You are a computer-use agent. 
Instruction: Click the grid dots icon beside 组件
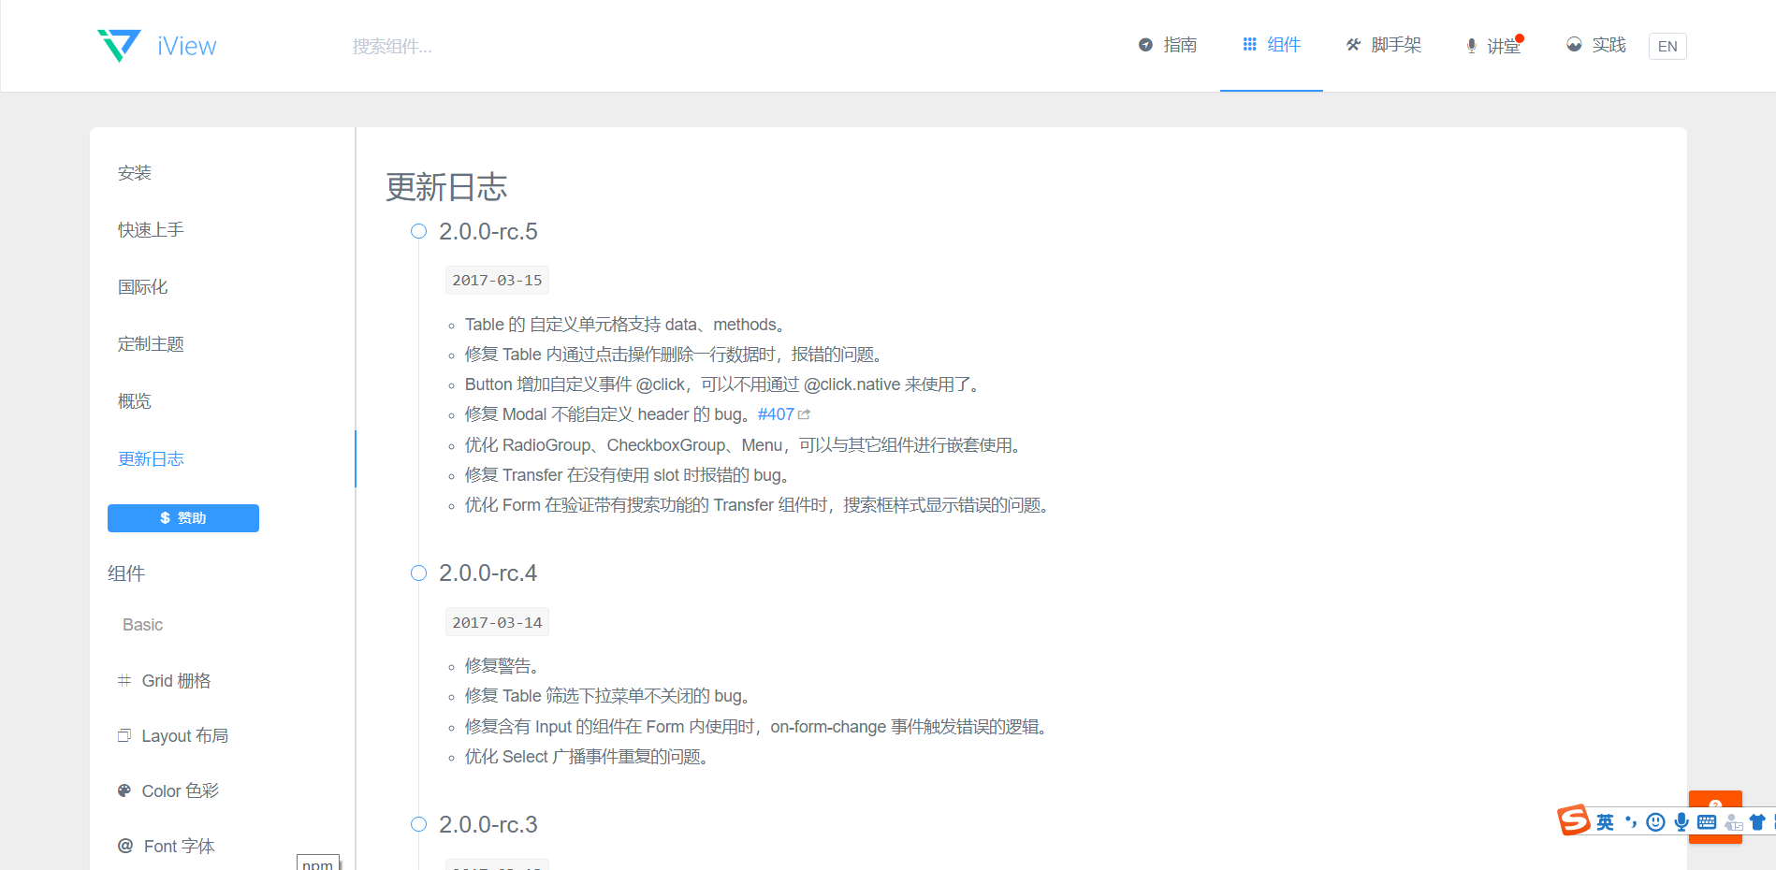pyautogui.click(x=1248, y=44)
